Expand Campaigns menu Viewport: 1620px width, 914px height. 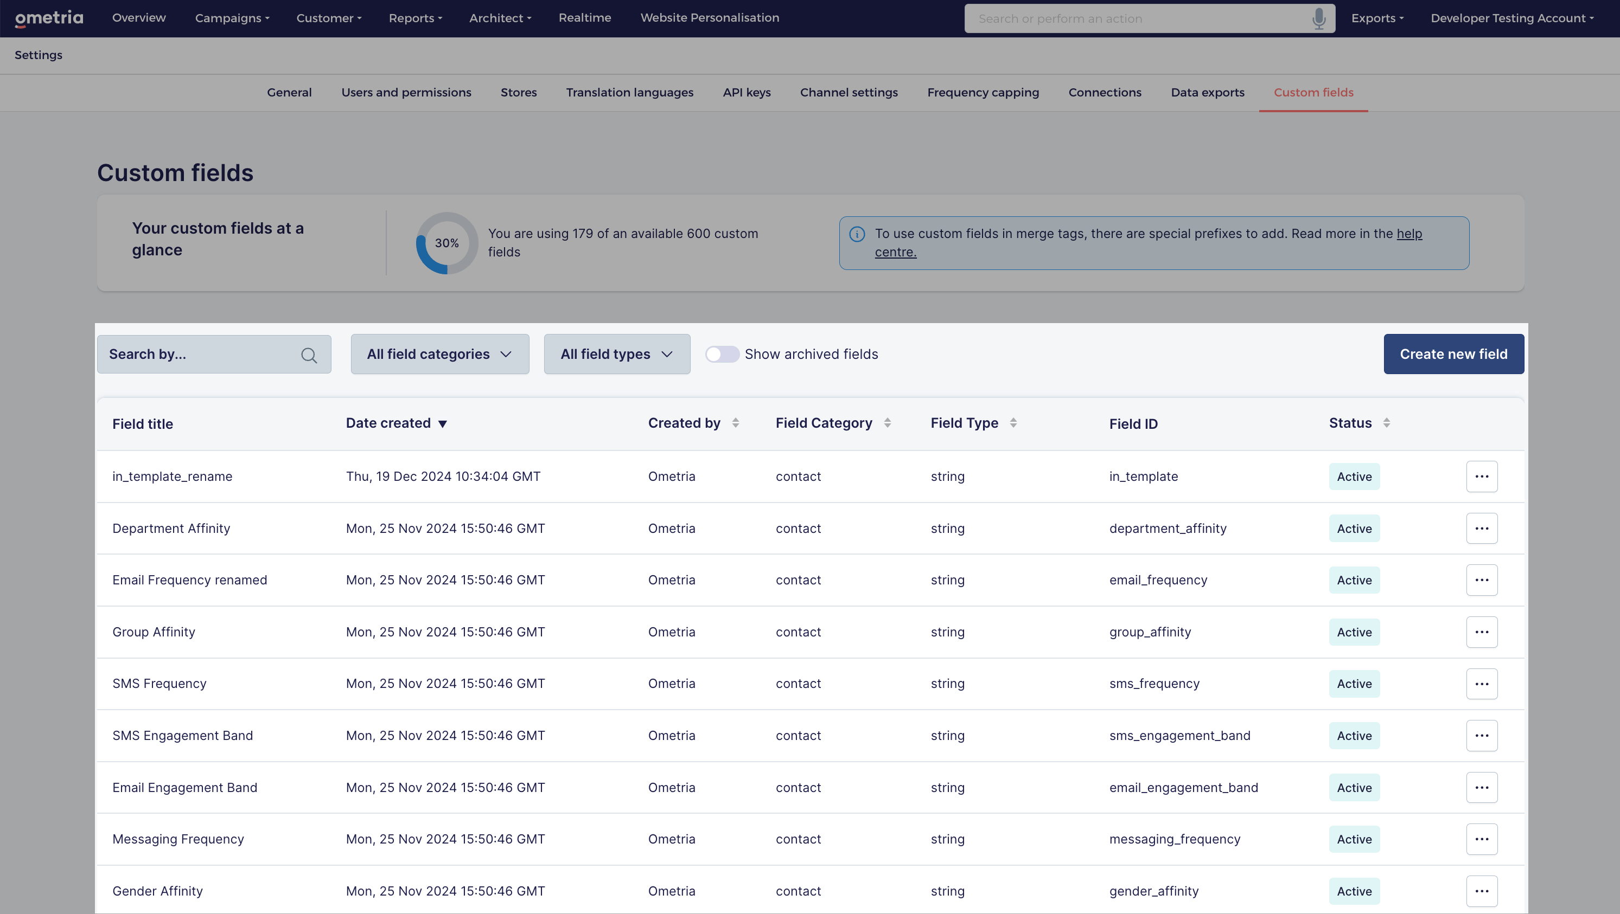(232, 18)
